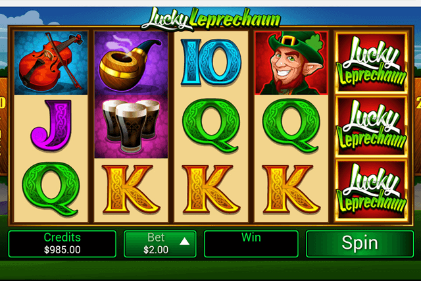421x281 pixels.
Task: Click the Win amount display
Action: point(251,243)
